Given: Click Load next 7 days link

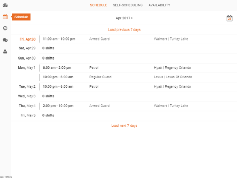Looking at the screenshot, I should [x=124, y=125].
